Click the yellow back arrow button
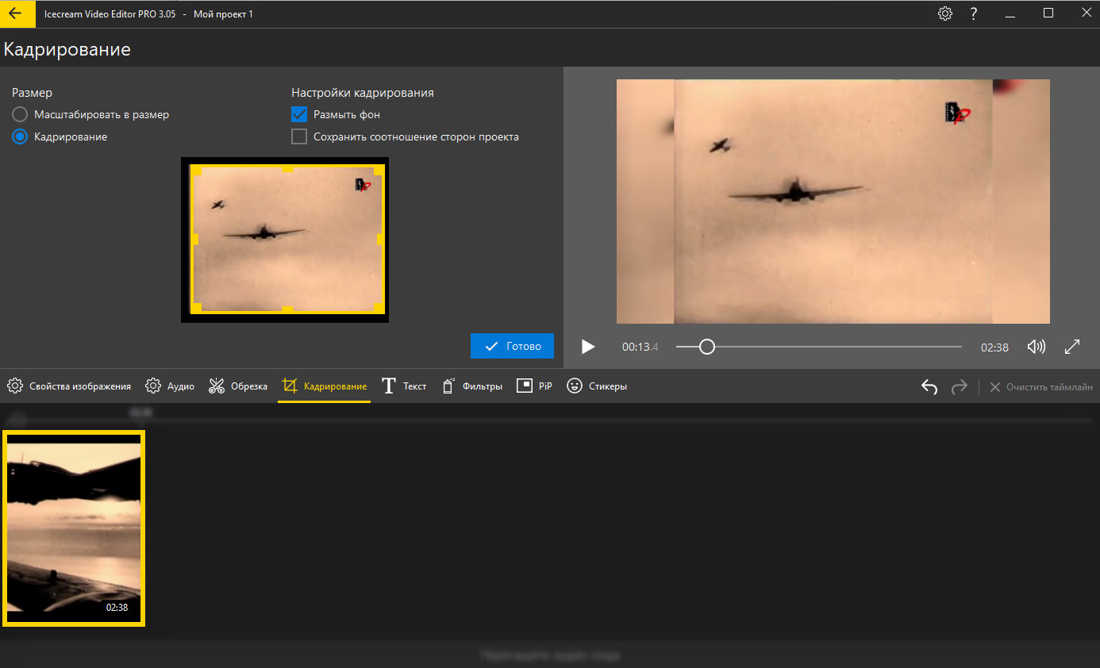This screenshot has height=668, width=1100. click(16, 13)
